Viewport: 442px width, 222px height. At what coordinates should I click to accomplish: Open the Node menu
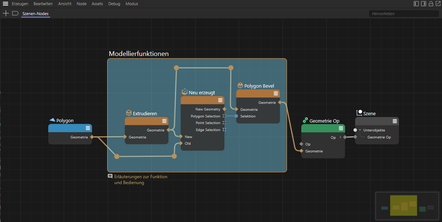pyautogui.click(x=81, y=4)
